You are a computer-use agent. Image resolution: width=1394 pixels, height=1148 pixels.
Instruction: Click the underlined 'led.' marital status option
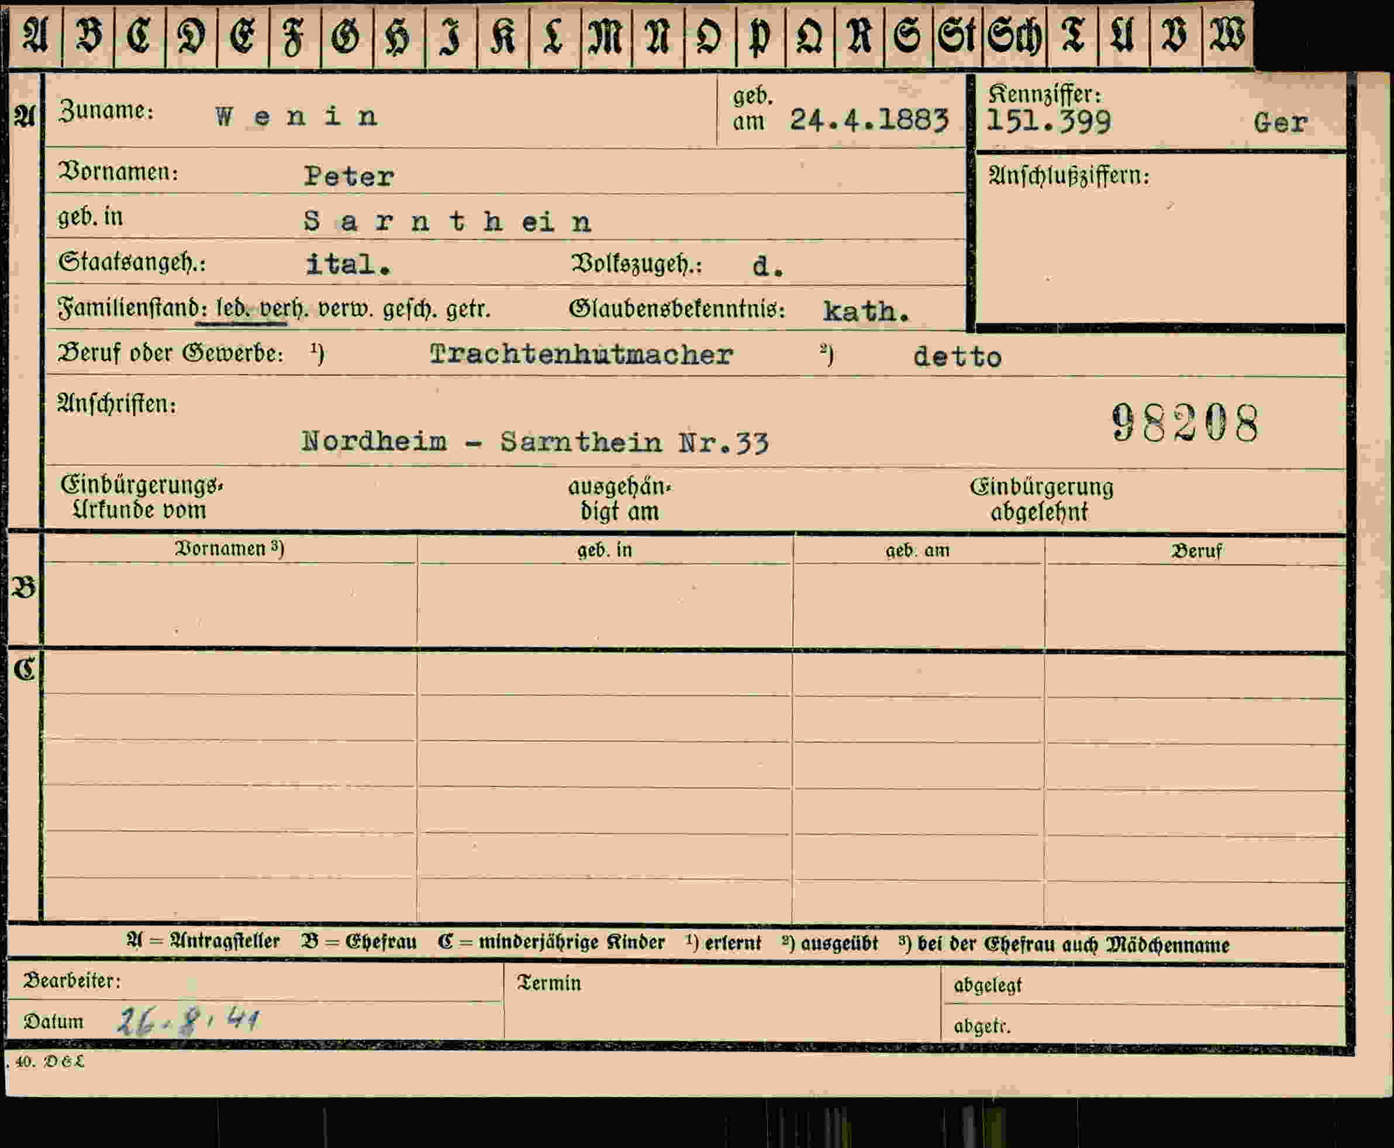click(233, 309)
